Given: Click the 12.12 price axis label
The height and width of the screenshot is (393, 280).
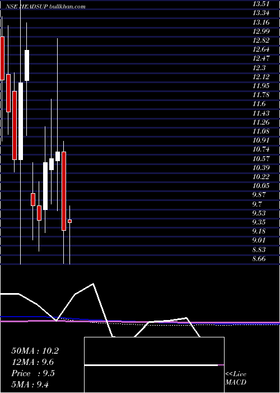Looking at the screenshot, I should [261, 77].
